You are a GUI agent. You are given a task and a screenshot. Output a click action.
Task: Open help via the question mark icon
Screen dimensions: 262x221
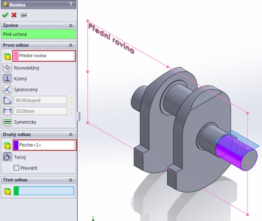pyautogui.click(x=71, y=4)
